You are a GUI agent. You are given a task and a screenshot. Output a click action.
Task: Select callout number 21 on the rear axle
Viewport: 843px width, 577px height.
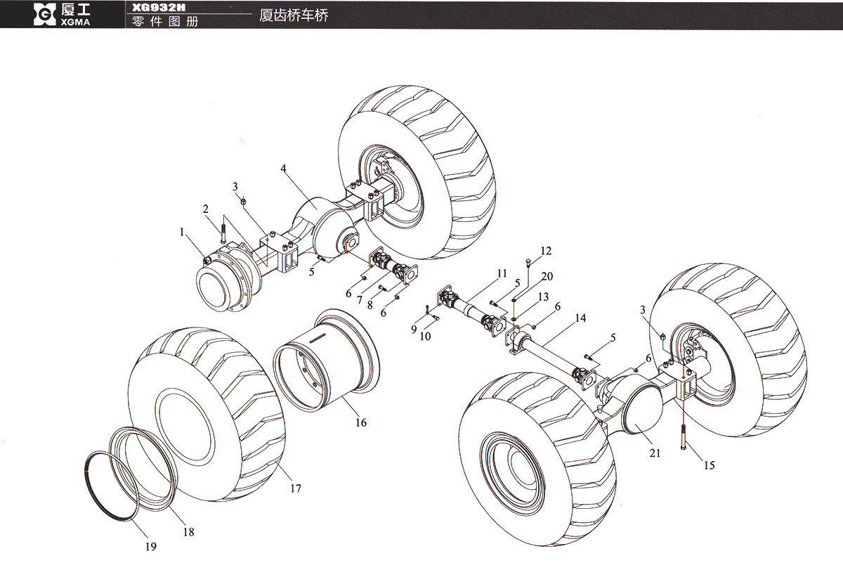pos(655,453)
